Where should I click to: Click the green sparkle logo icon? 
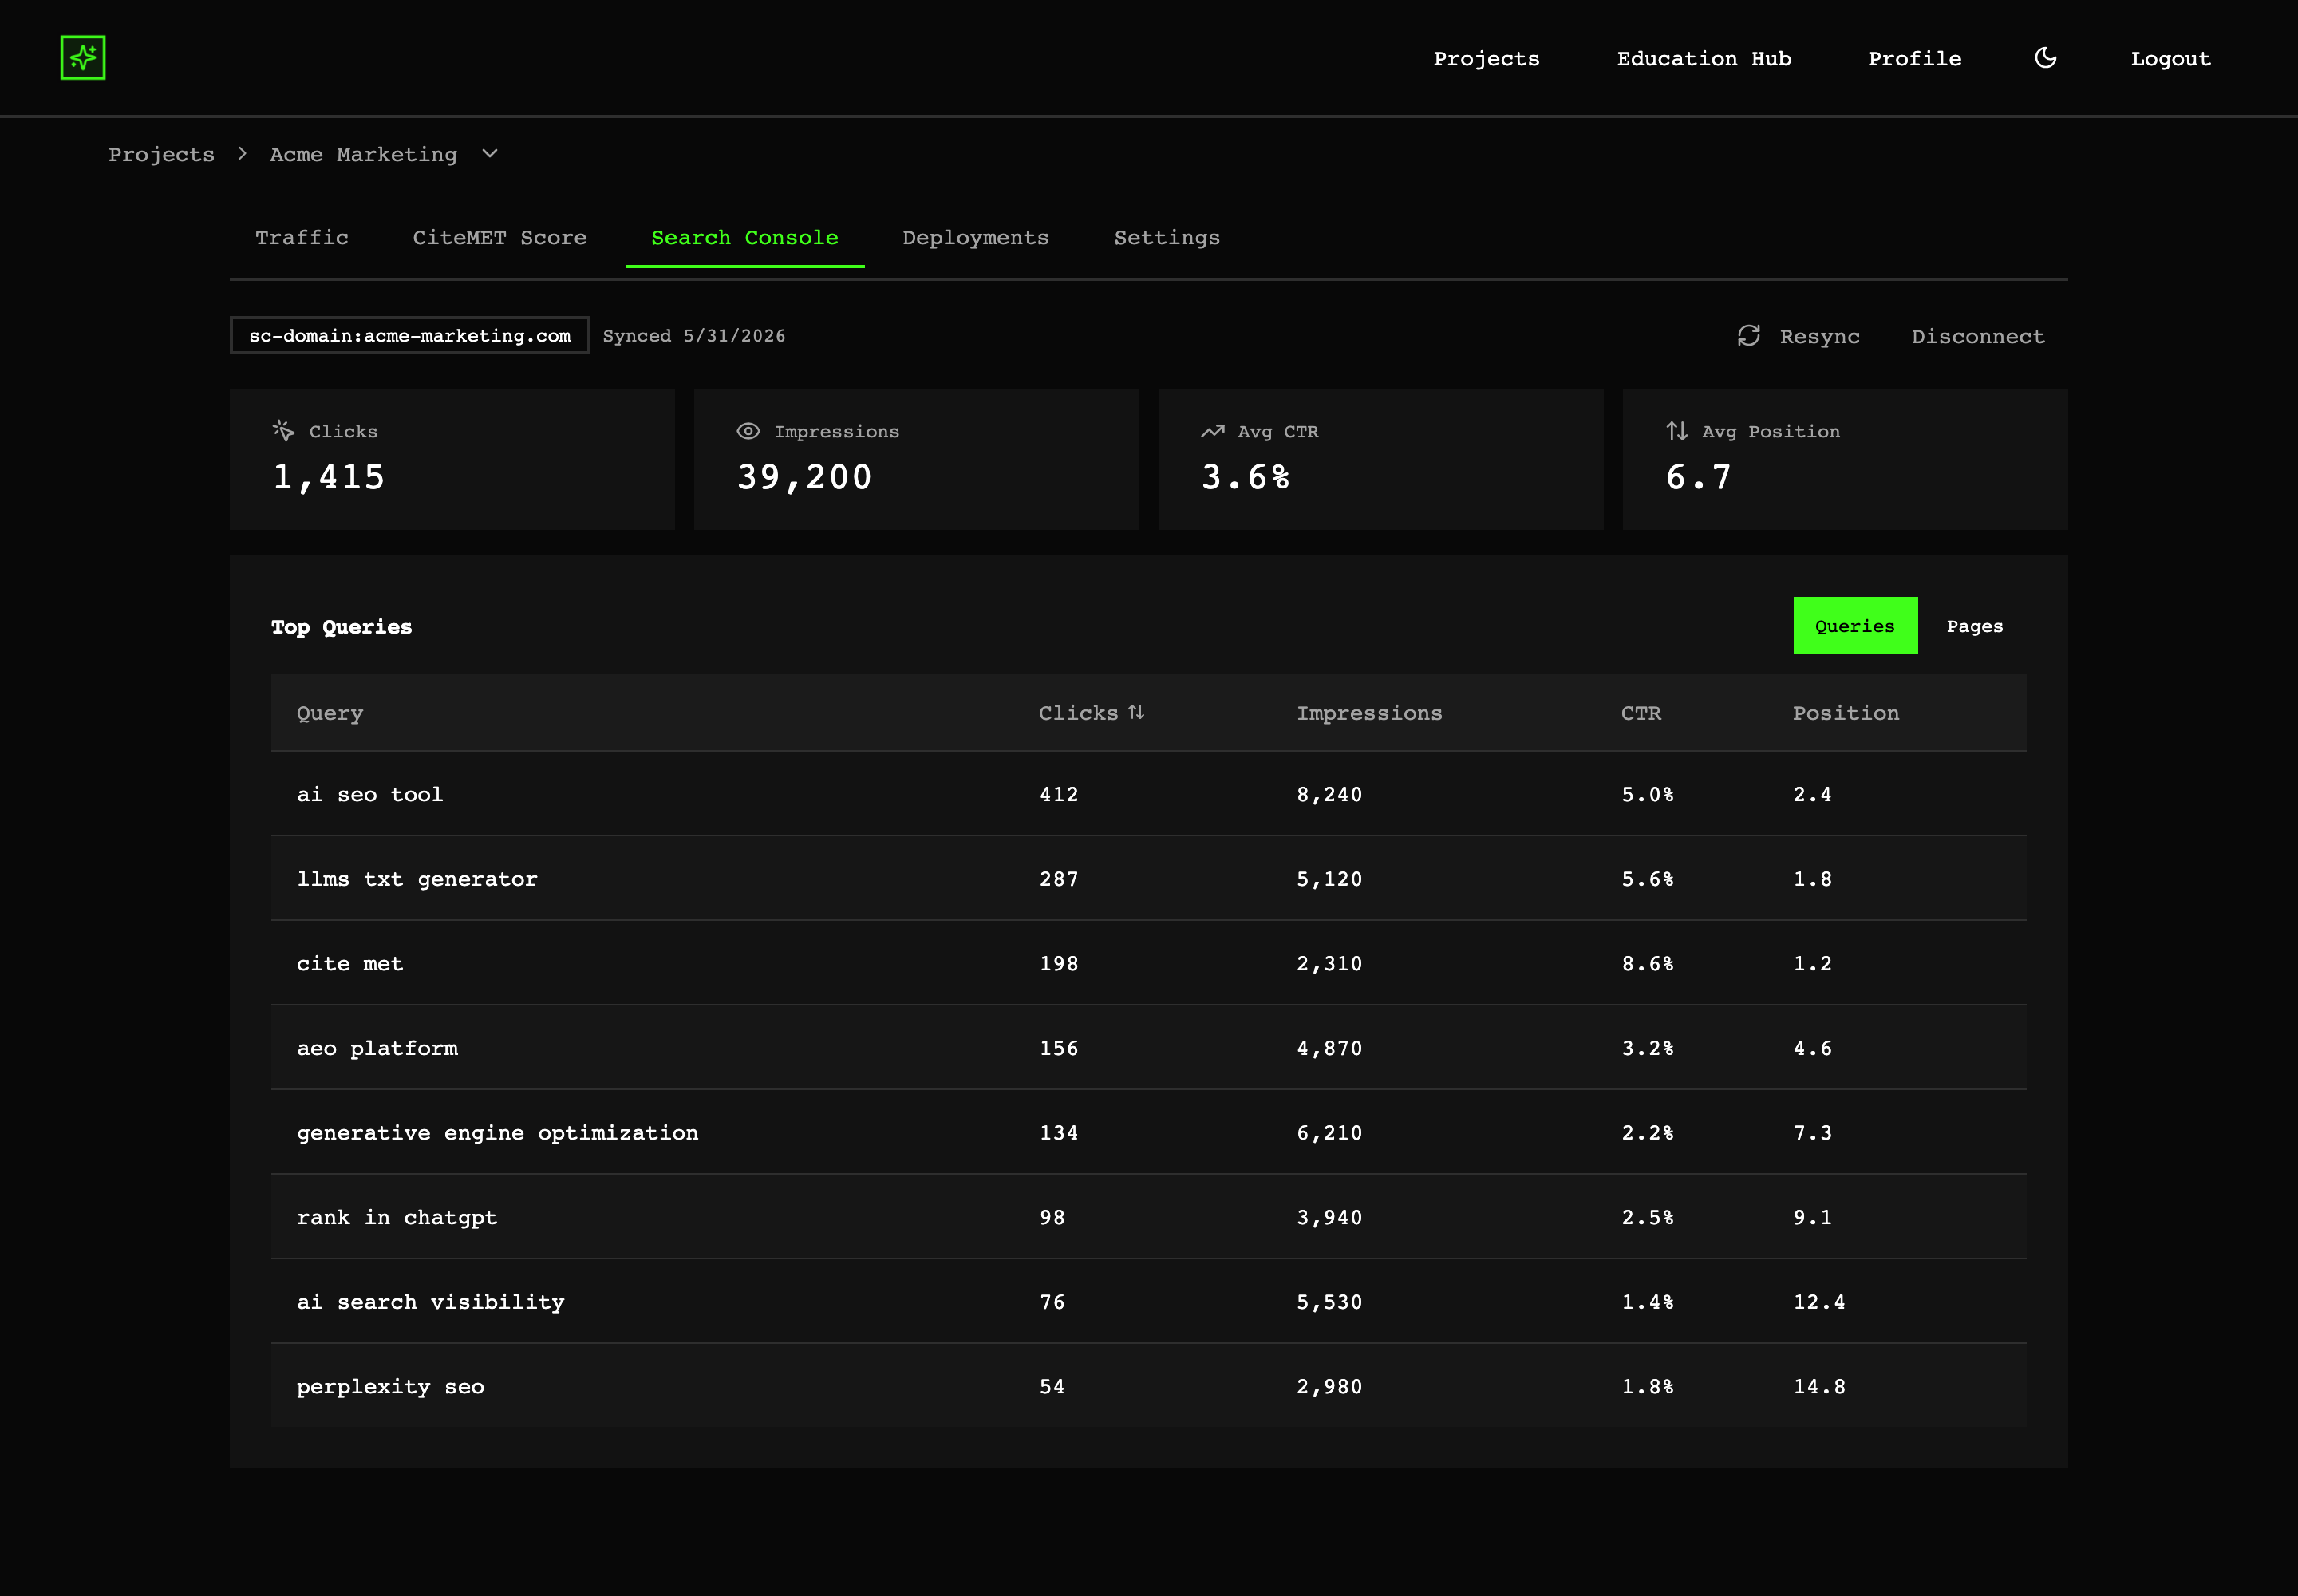click(x=83, y=58)
